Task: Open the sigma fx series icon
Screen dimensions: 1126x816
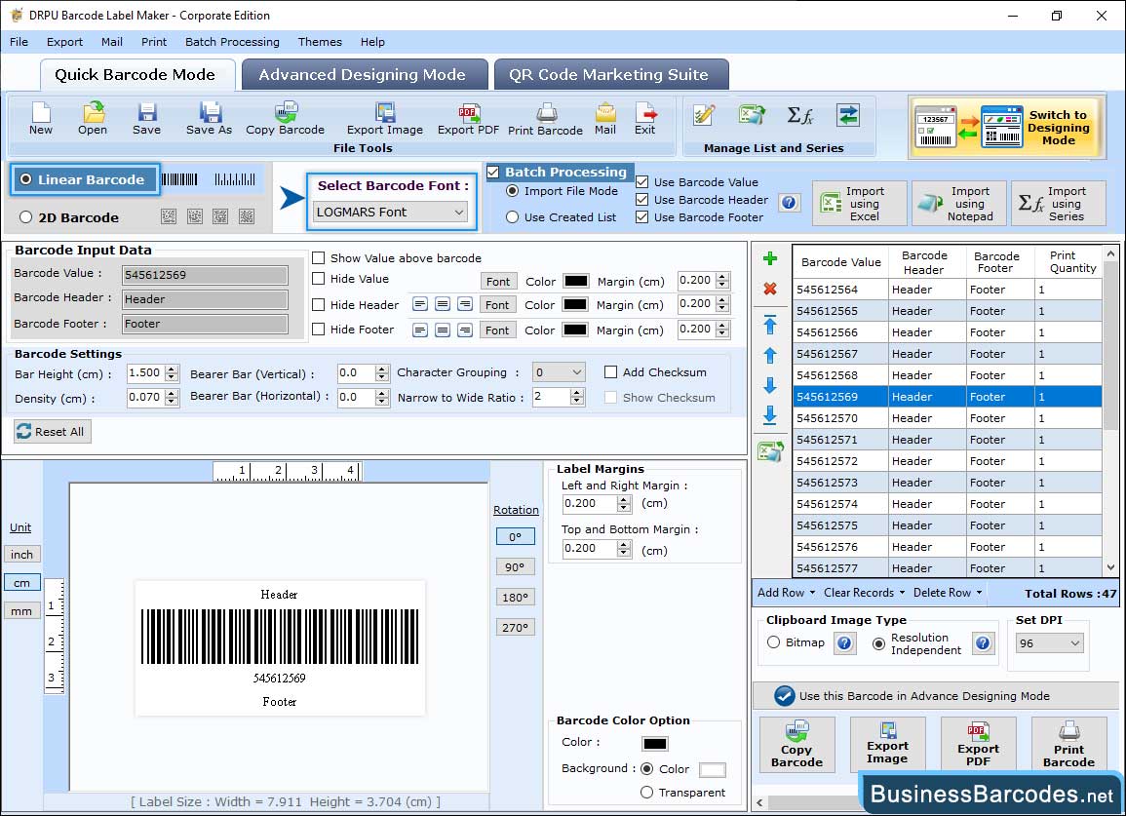Action: pos(799,115)
